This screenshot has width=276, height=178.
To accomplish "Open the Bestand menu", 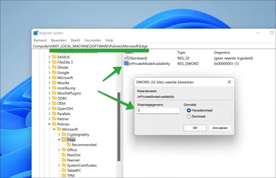I will [x=40, y=40].
